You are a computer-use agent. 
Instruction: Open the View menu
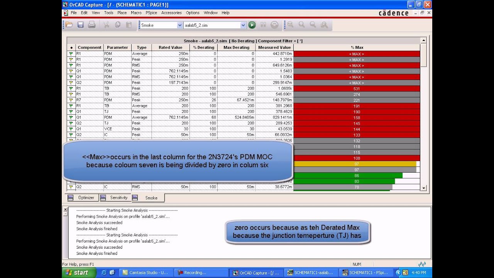click(96, 13)
